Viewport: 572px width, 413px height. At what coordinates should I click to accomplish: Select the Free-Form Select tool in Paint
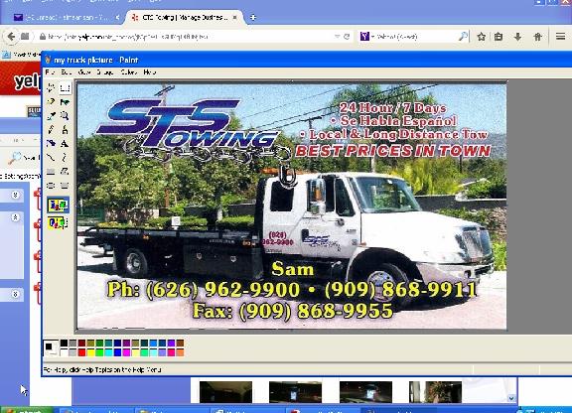click(51, 88)
